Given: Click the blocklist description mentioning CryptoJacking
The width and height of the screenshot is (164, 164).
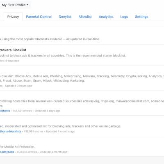Looking at the screenshot, I should click(82, 78).
